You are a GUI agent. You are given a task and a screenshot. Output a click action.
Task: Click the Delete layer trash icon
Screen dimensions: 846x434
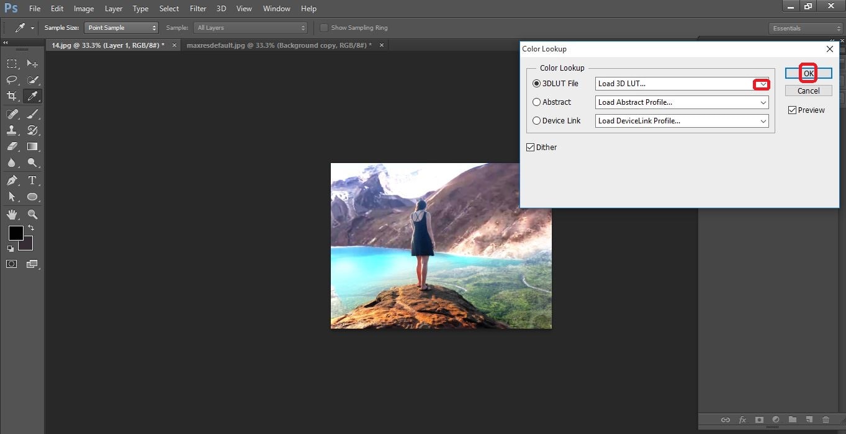coord(826,420)
